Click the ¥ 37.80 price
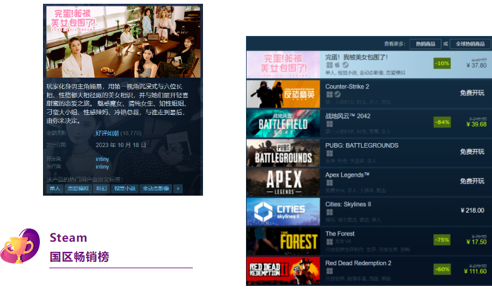This screenshot has width=492, height=296. point(476,66)
